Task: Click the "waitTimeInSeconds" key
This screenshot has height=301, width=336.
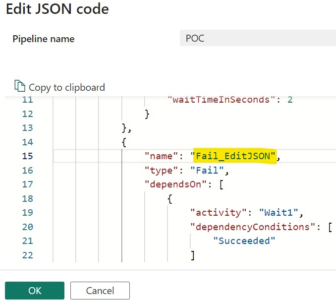Action: 222,100
